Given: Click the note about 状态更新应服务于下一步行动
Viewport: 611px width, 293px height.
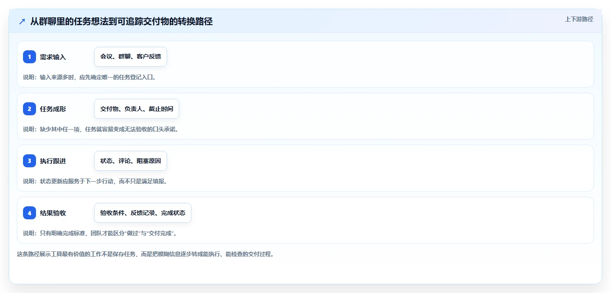Looking at the screenshot, I should tap(95, 181).
